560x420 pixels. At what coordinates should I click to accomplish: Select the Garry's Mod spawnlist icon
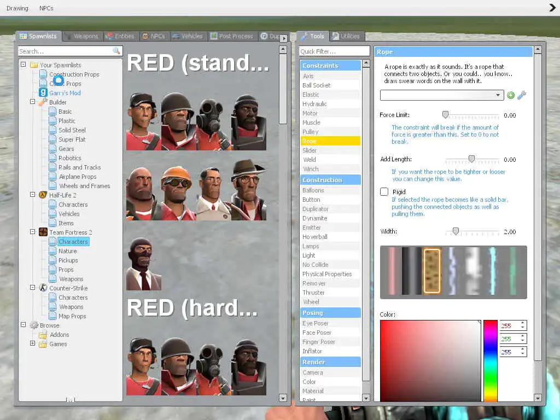pyautogui.click(x=43, y=92)
